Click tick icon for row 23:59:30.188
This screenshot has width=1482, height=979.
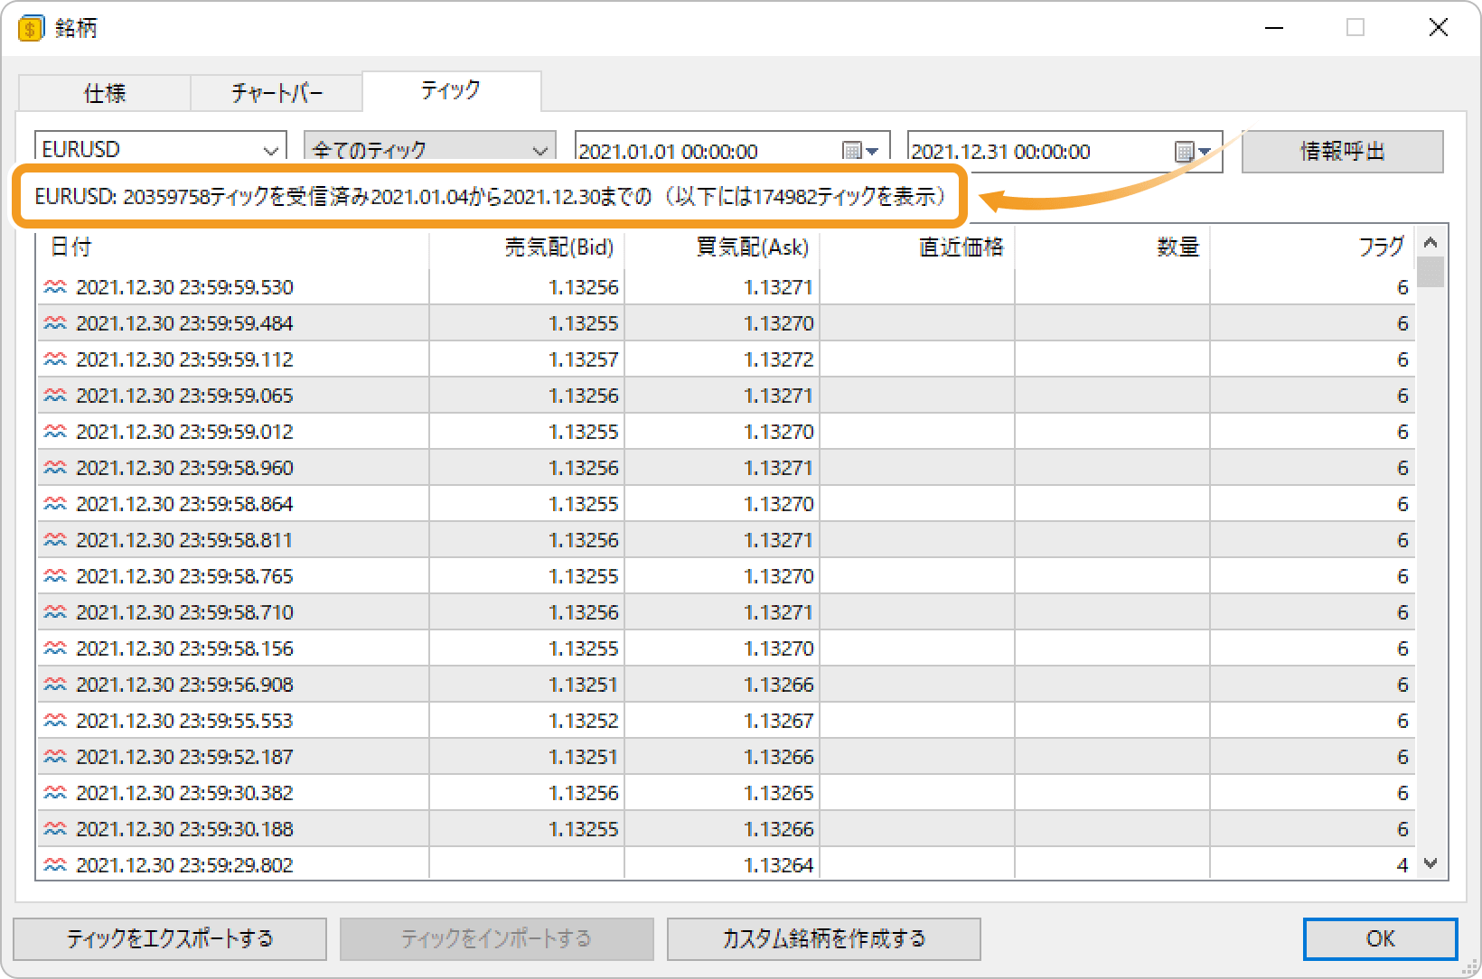click(x=55, y=829)
